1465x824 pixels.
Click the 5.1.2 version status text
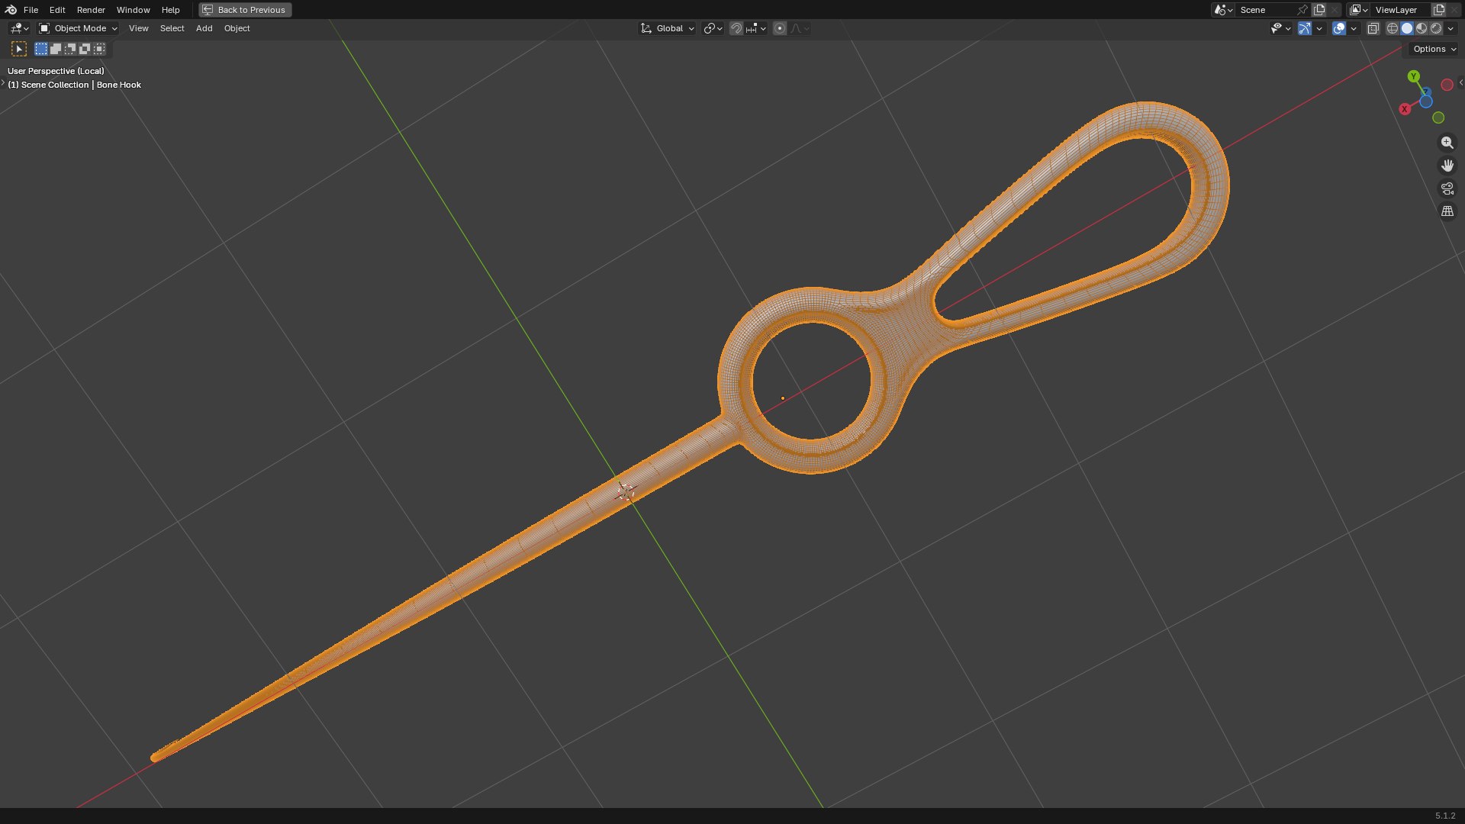tap(1445, 816)
